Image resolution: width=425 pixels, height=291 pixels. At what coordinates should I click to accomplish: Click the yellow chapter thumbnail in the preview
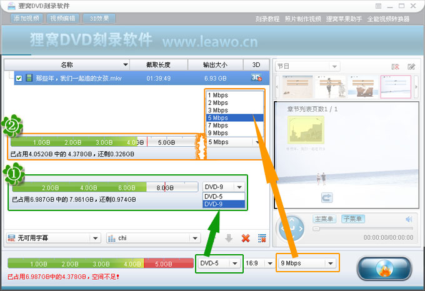[306, 130]
